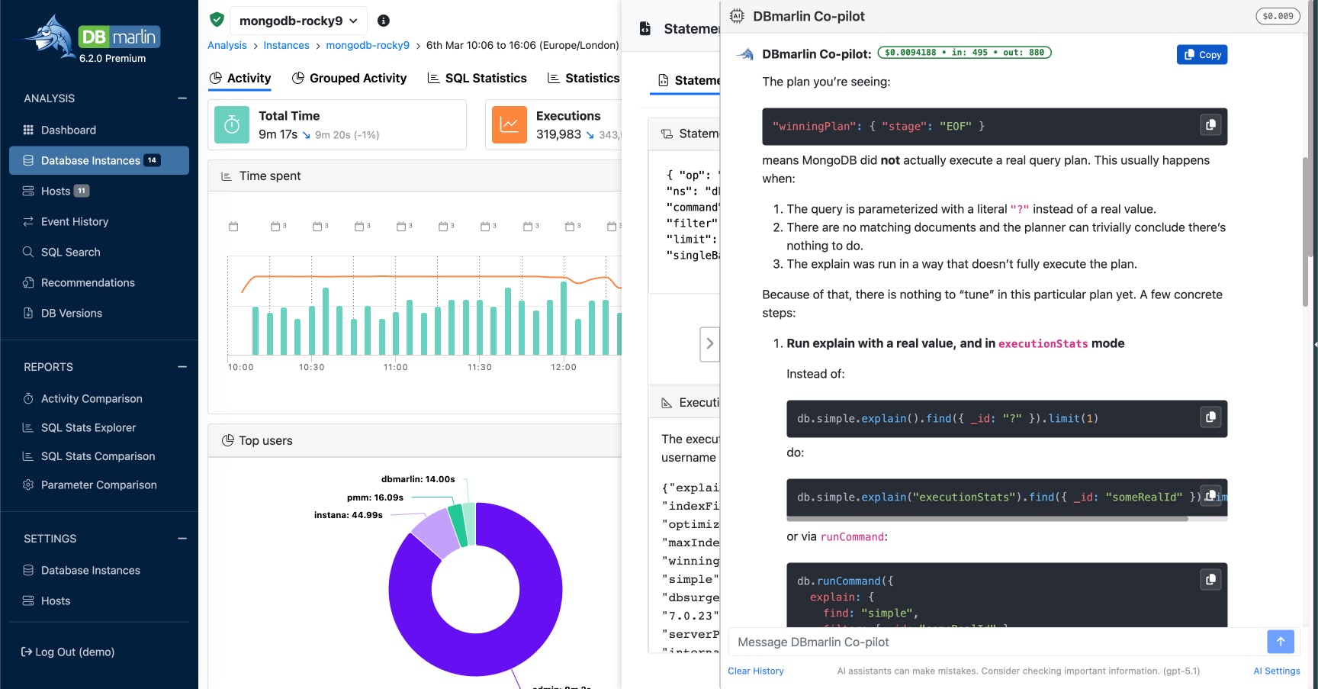Click the code block horizontal scrollbar
The image size is (1318, 689).
coord(988,519)
